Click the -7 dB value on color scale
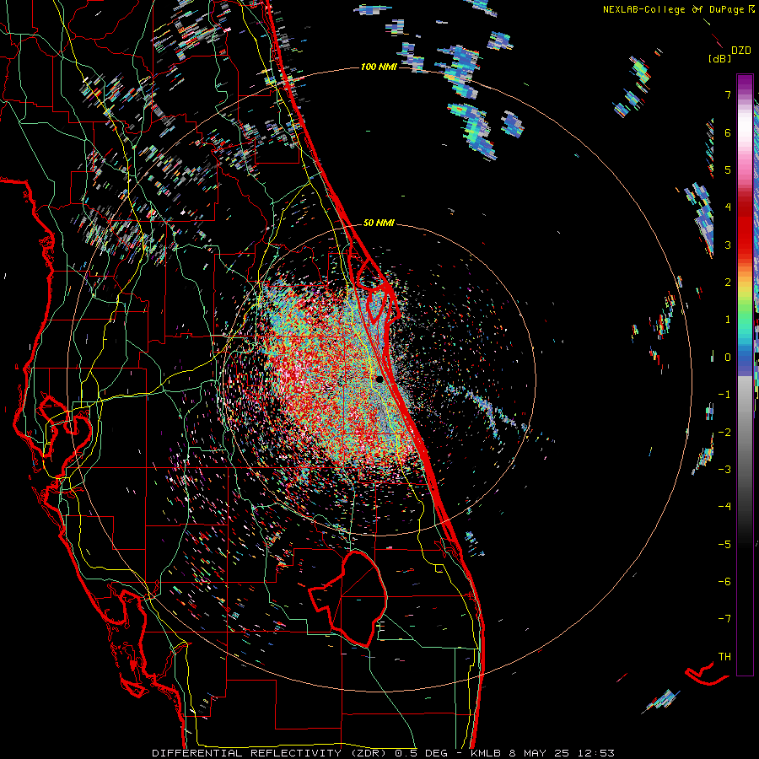 tap(724, 619)
